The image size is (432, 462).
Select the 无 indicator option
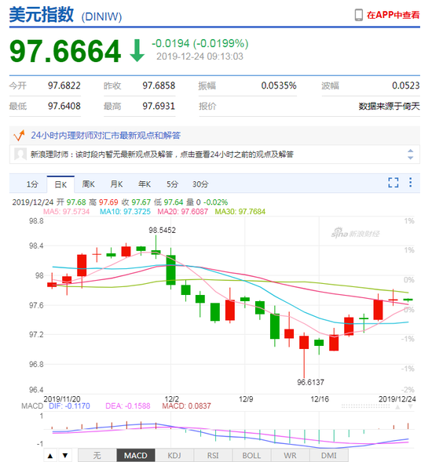97,456
